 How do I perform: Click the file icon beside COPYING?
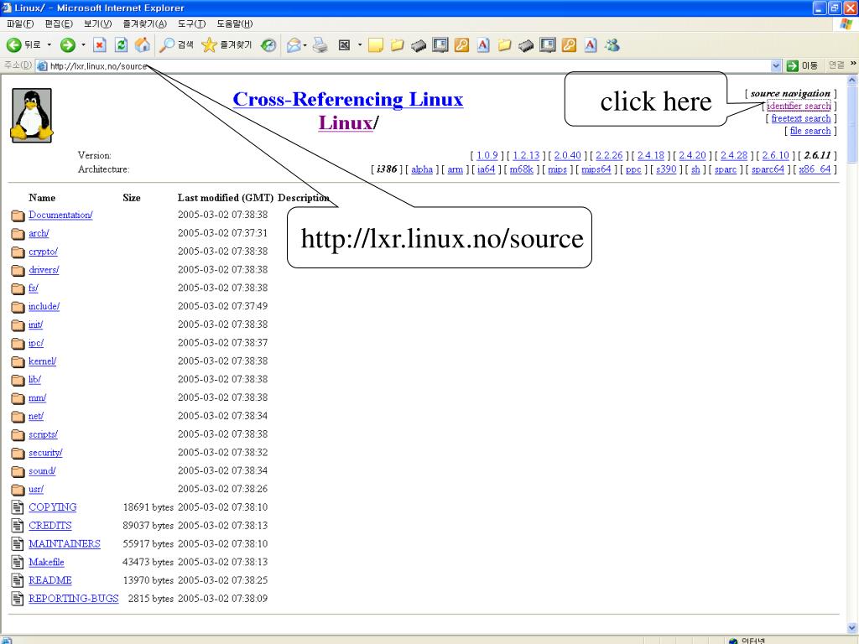tap(18, 507)
